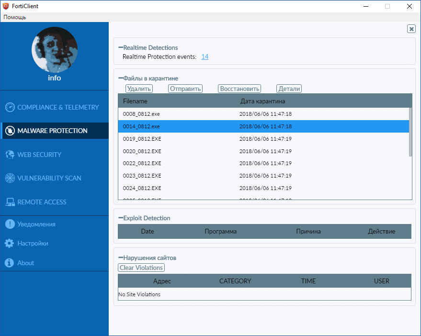Click the Отправить button
Image resolution: width=421 pixels, height=336 pixels.
(185, 89)
